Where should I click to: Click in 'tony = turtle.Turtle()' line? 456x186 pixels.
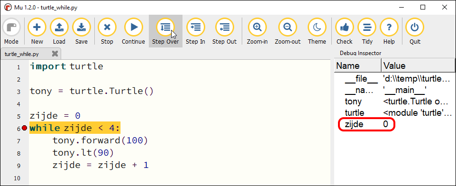[x=91, y=92]
